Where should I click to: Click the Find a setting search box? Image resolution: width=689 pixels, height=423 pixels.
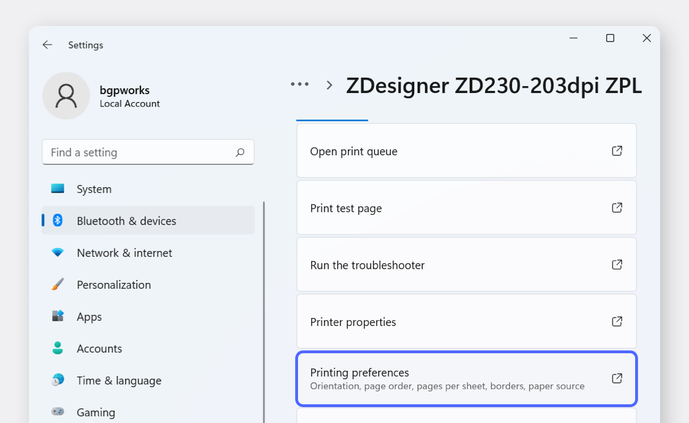139,153
